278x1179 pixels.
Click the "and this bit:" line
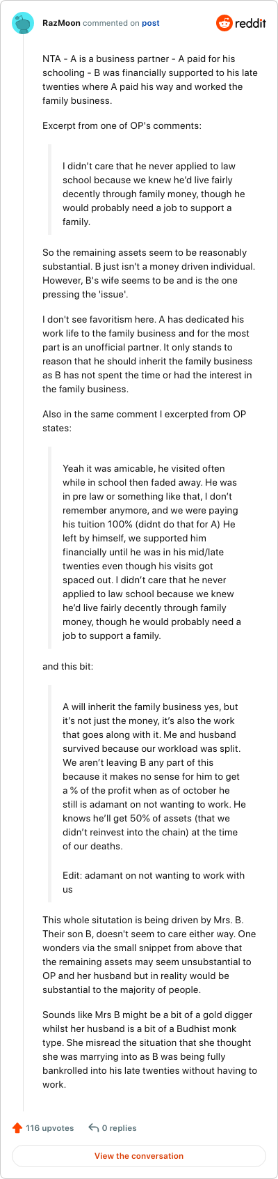pos(67,666)
